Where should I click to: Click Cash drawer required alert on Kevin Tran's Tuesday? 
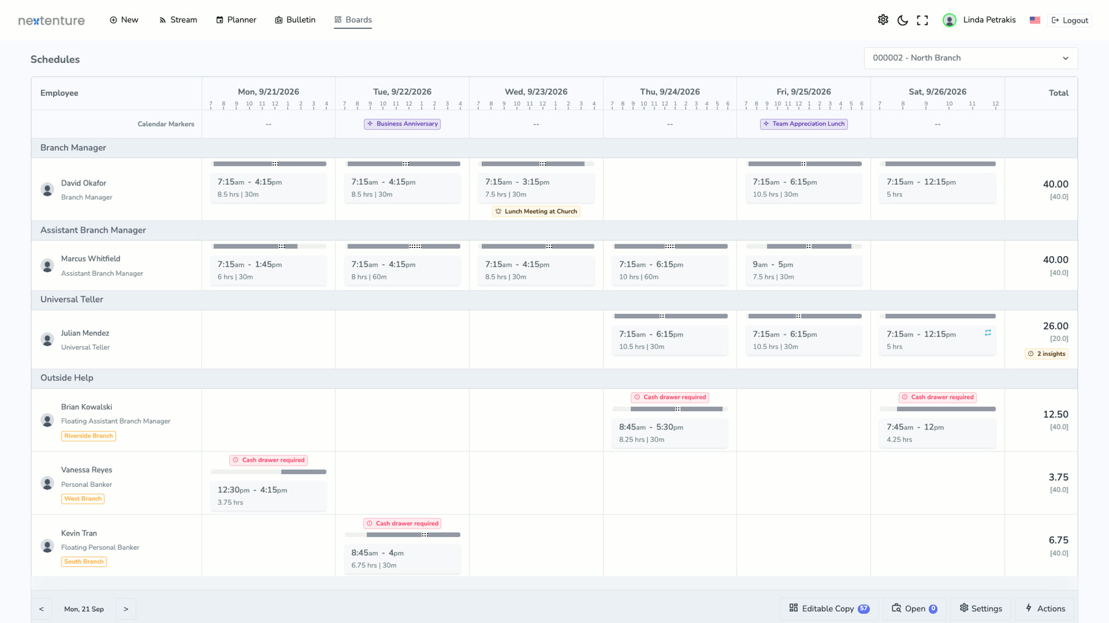coord(402,523)
